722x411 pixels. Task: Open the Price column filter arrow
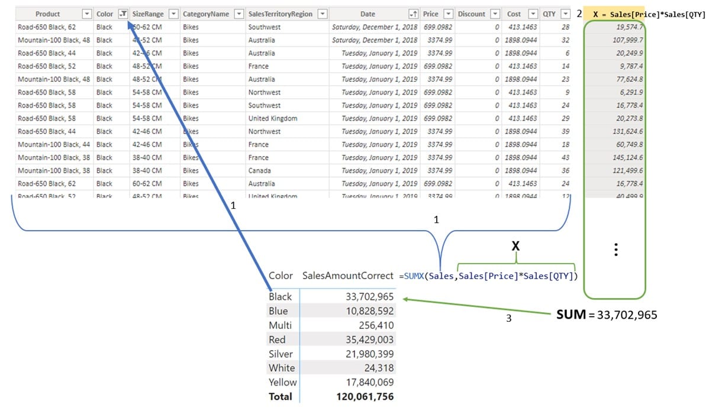[448, 14]
